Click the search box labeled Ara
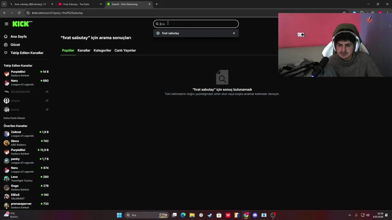The width and height of the screenshot is (392, 220). [196, 24]
